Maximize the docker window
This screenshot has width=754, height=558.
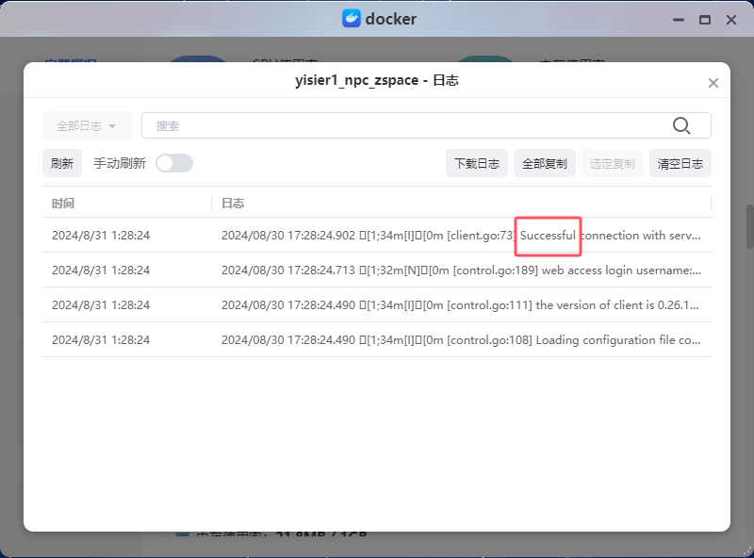704,19
